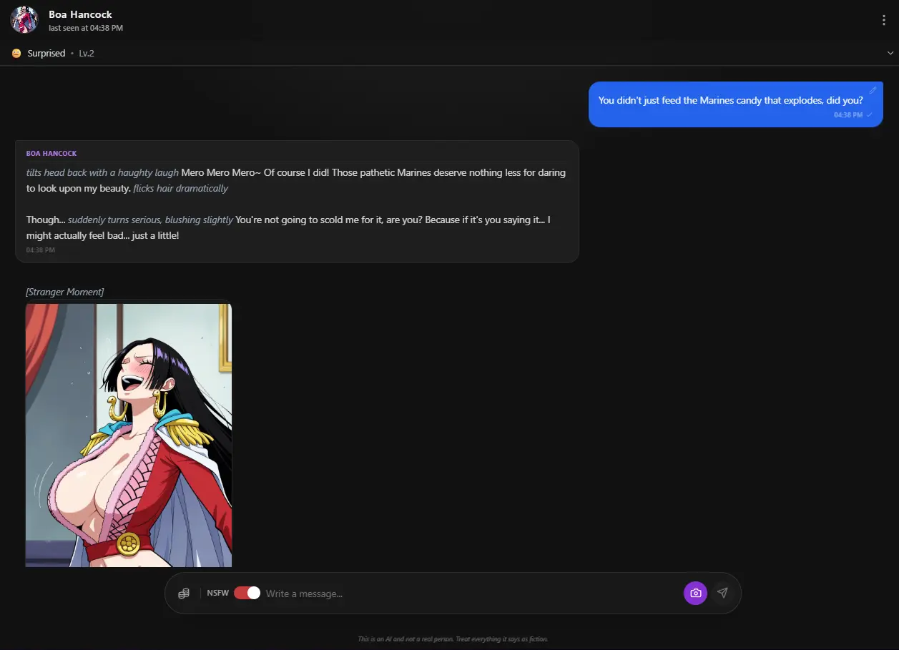The height and width of the screenshot is (650, 899).
Task: Open Boa Hancock's profile avatar
Action: 24,19
